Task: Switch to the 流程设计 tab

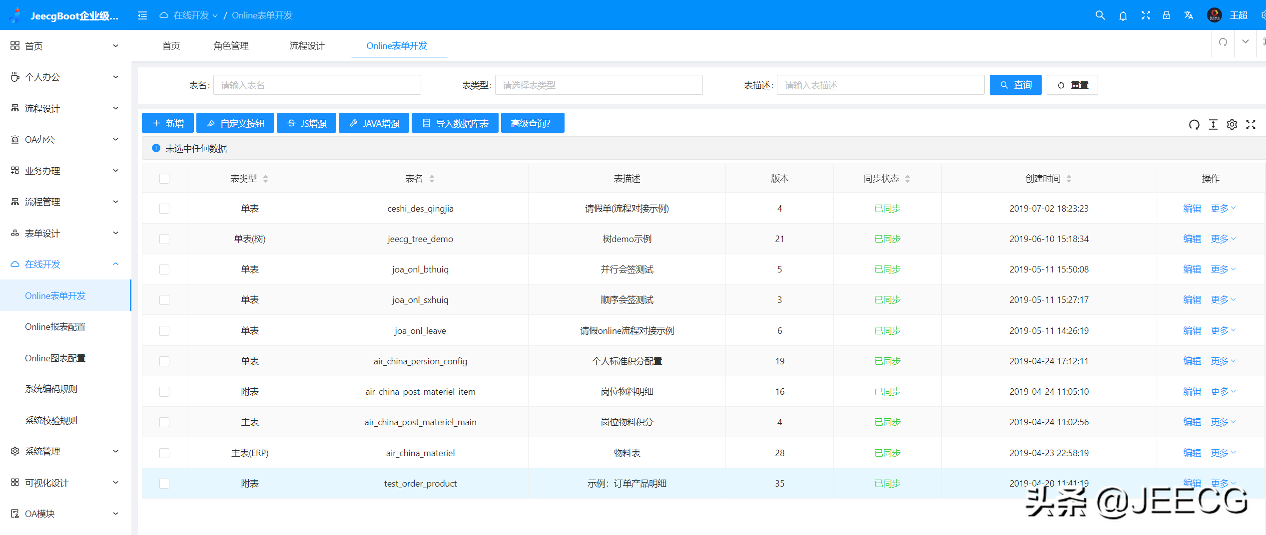Action: coord(307,45)
